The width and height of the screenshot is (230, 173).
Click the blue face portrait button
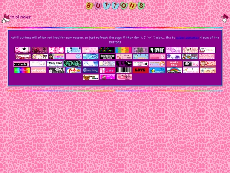coord(73,50)
